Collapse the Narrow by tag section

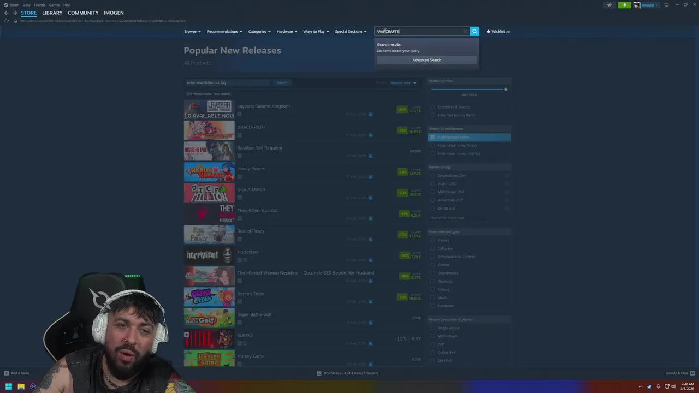click(469, 167)
